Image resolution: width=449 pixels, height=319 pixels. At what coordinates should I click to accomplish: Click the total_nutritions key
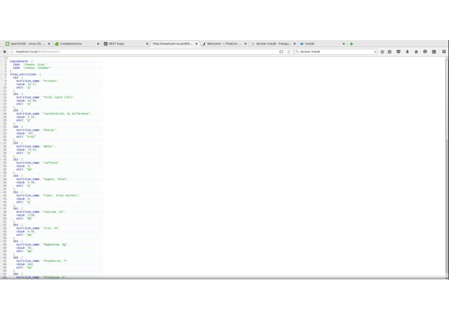coord(23,74)
